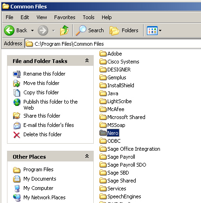Screen dimensions: 201x203
Task: Select the InstallShield folder
Action: click(x=117, y=85)
